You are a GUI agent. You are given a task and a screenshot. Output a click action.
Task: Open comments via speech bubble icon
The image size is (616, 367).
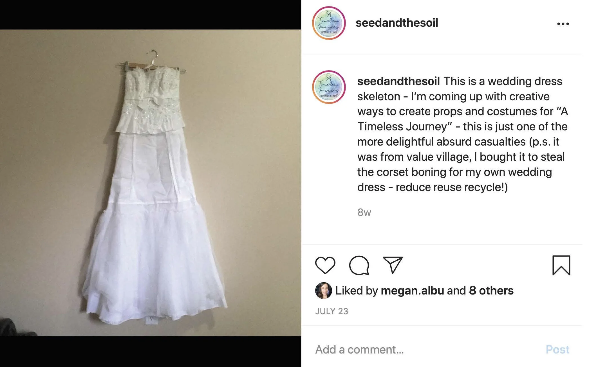[359, 265]
